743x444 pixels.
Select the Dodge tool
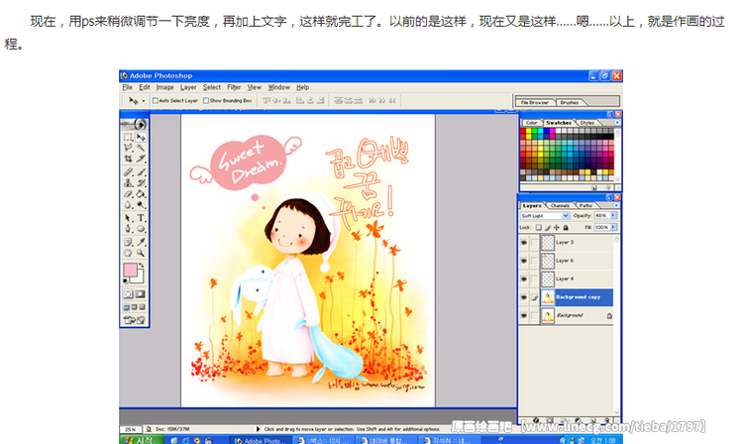(141, 205)
